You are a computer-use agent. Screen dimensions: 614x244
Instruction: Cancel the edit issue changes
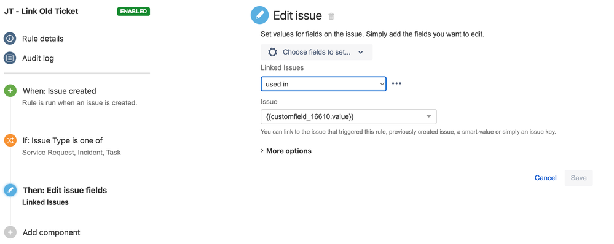tap(546, 178)
